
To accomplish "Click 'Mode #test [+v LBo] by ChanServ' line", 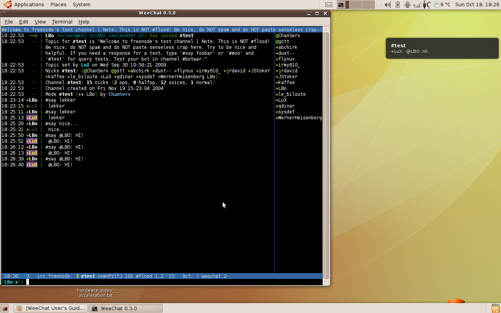I will (66, 94).
